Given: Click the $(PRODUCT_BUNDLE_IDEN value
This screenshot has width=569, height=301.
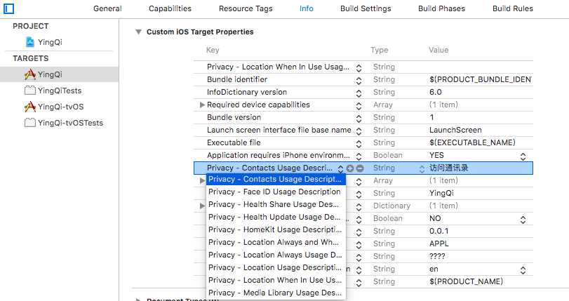Looking at the screenshot, I should point(480,79).
